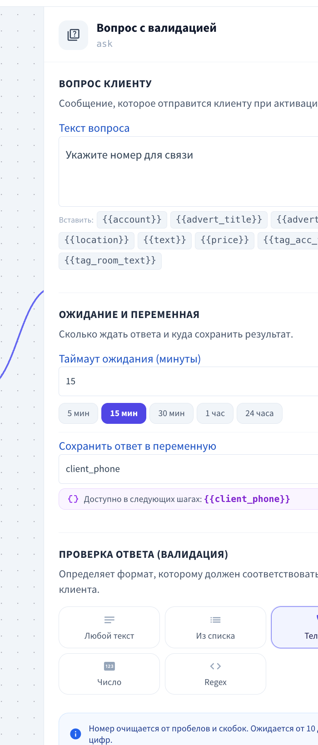Insert the {{tag_acc_ variable chip
318x745 pixels.
(288, 240)
